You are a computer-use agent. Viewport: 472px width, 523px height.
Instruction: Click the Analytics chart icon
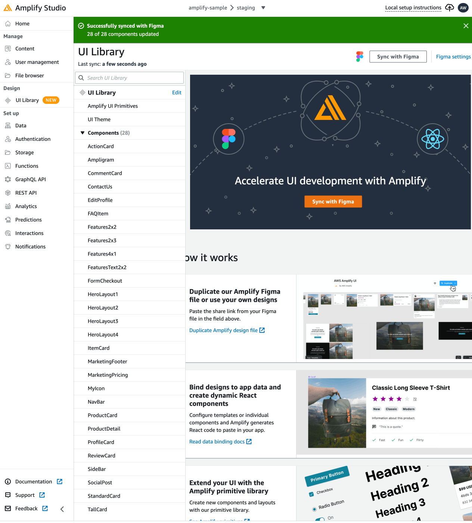click(8, 206)
